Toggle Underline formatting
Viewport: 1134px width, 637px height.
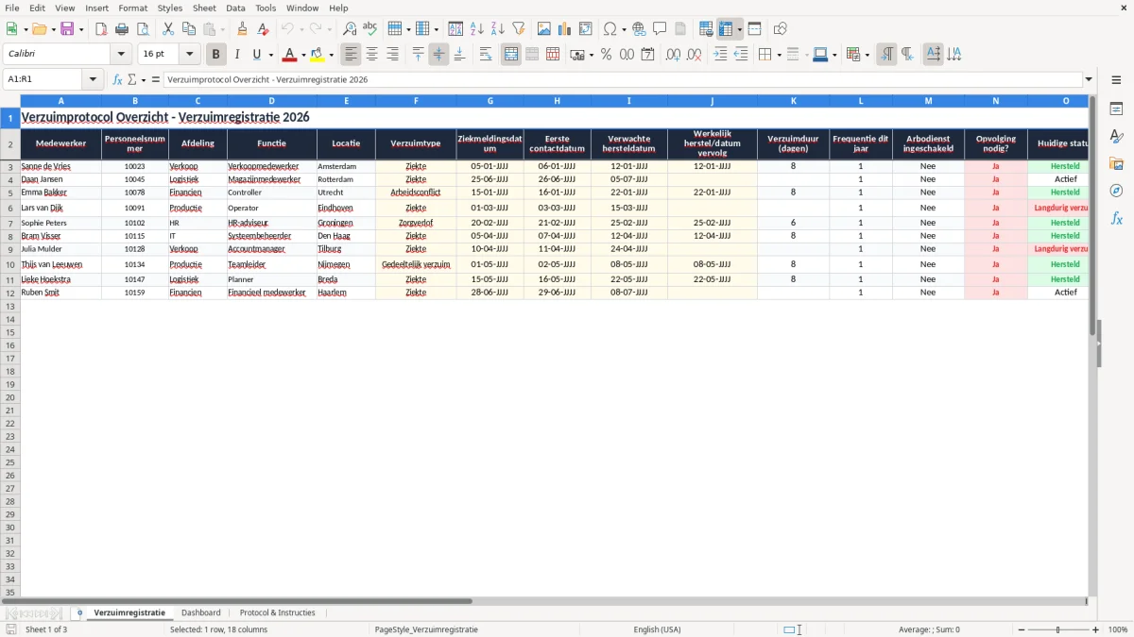point(256,55)
